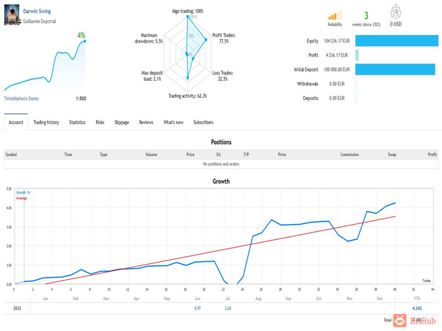Click the 0 USD subscriber funds value
Image resolution: width=442 pixels, height=331 pixels.
(x=396, y=24)
